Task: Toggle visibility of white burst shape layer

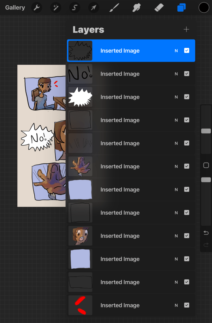Action: [x=186, y=97]
